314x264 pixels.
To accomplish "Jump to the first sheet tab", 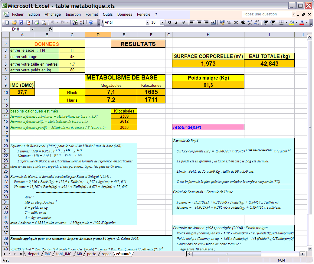I will tap(4, 254).
